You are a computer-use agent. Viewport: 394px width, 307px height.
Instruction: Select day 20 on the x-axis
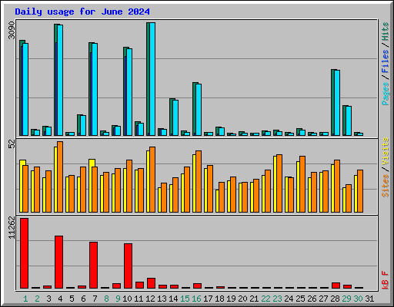242,299
